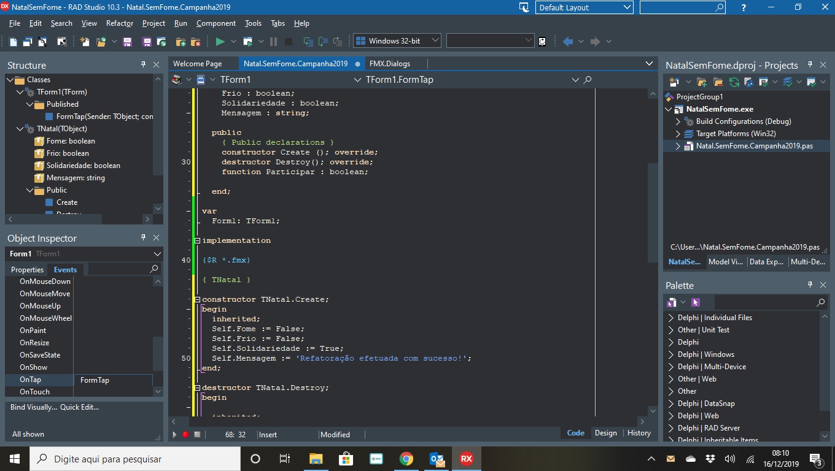The width and height of the screenshot is (835, 471).
Task: Click the Structure panel horizontal scrollbar
Action: [79, 219]
